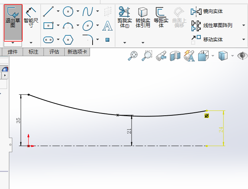Open the Rectangle tool dropdown arrow

click(58, 25)
